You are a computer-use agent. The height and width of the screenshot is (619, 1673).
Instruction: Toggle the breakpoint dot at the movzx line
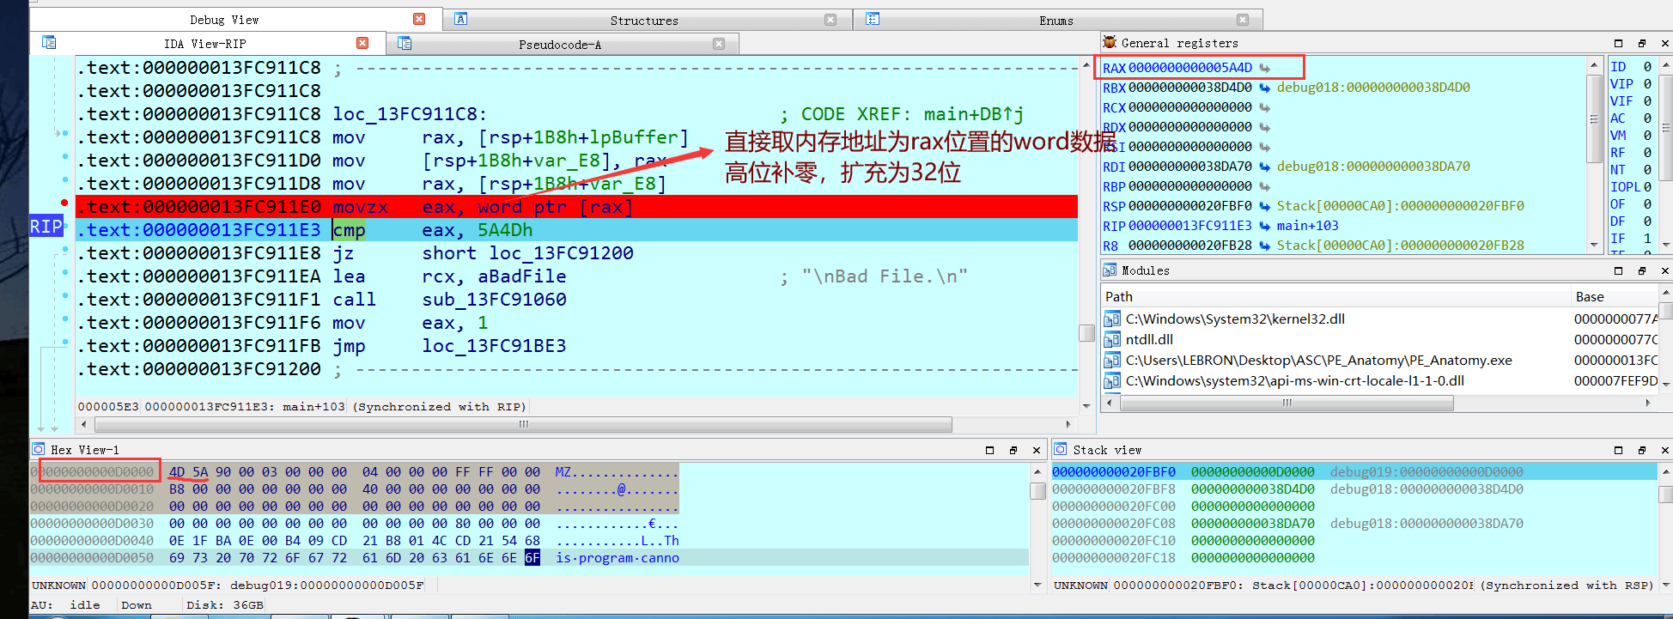click(x=64, y=203)
